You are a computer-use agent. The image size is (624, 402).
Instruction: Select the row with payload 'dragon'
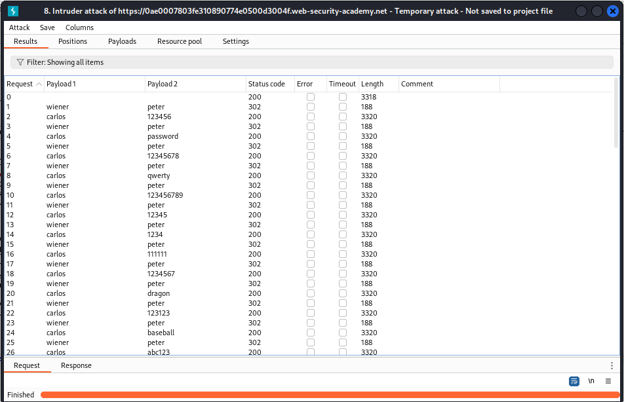point(309,293)
